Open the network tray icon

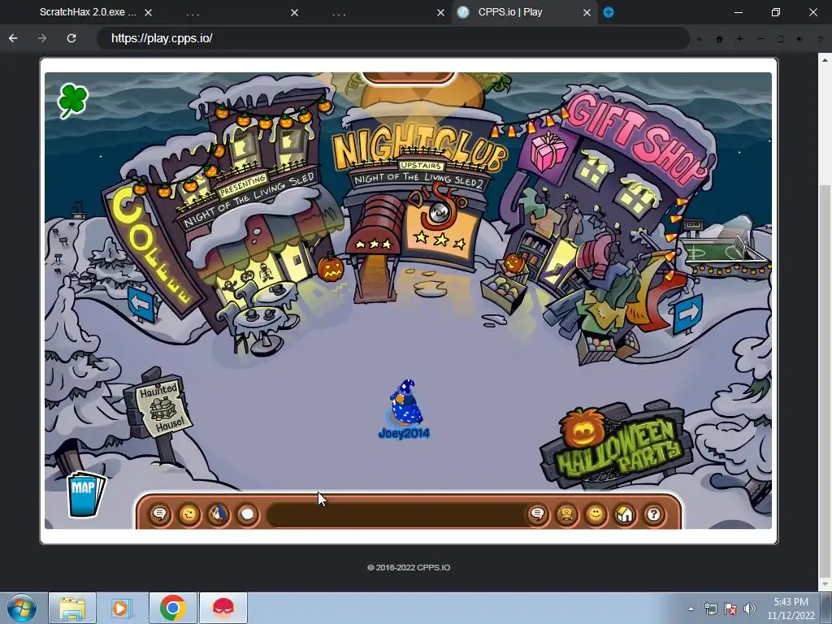tap(710, 609)
